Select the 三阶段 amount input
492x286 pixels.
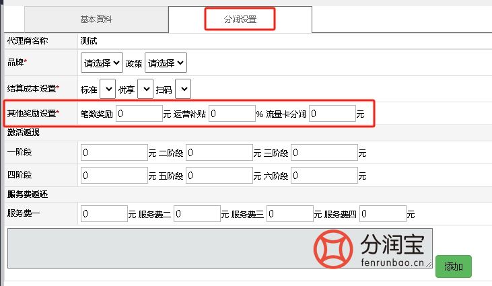pyautogui.click(x=324, y=153)
